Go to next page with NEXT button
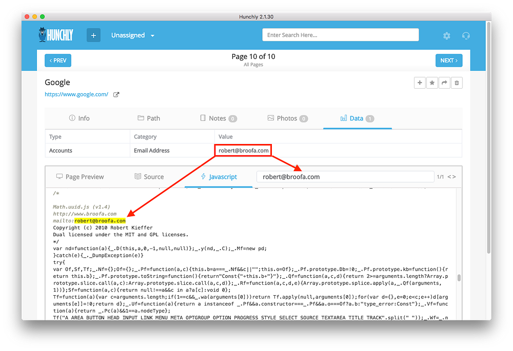513x351 pixels. pyautogui.click(x=449, y=60)
